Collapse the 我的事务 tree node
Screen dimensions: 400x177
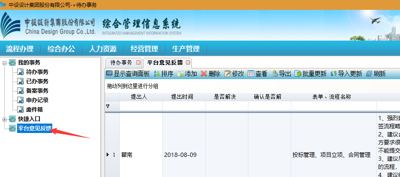pos(5,63)
